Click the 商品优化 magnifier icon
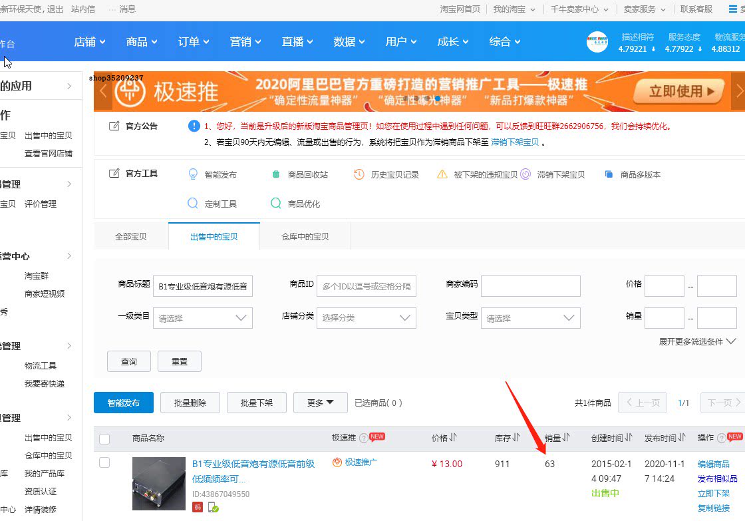Image resolution: width=745 pixels, height=521 pixels. coord(276,204)
